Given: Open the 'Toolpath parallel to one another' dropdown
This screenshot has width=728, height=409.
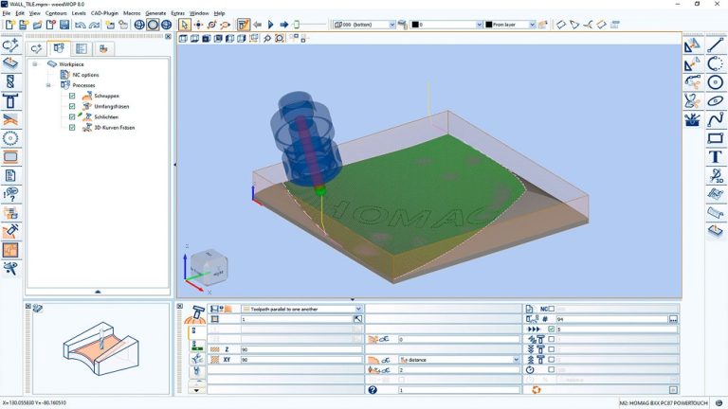Looking at the screenshot, I should pos(358,309).
